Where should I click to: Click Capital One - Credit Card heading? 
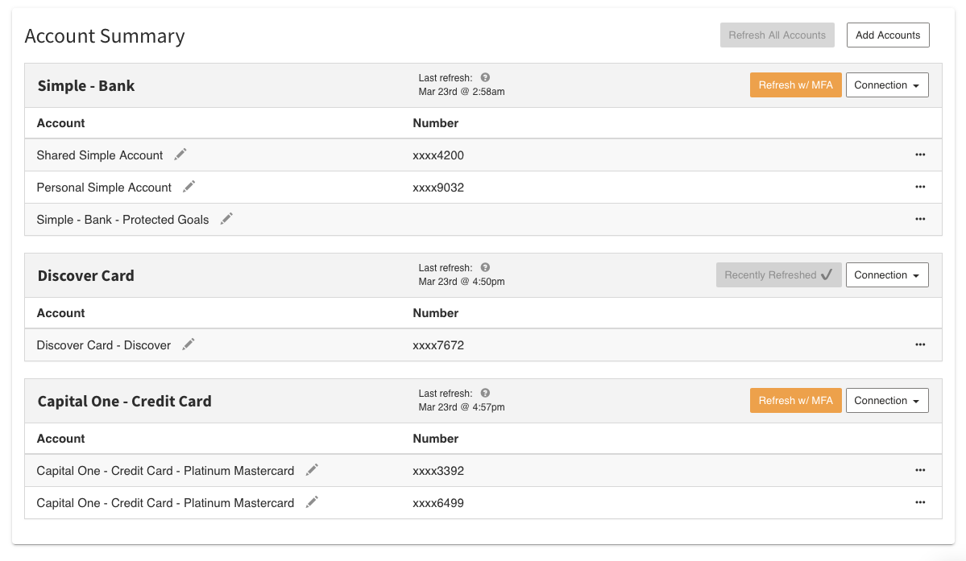[124, 401]
